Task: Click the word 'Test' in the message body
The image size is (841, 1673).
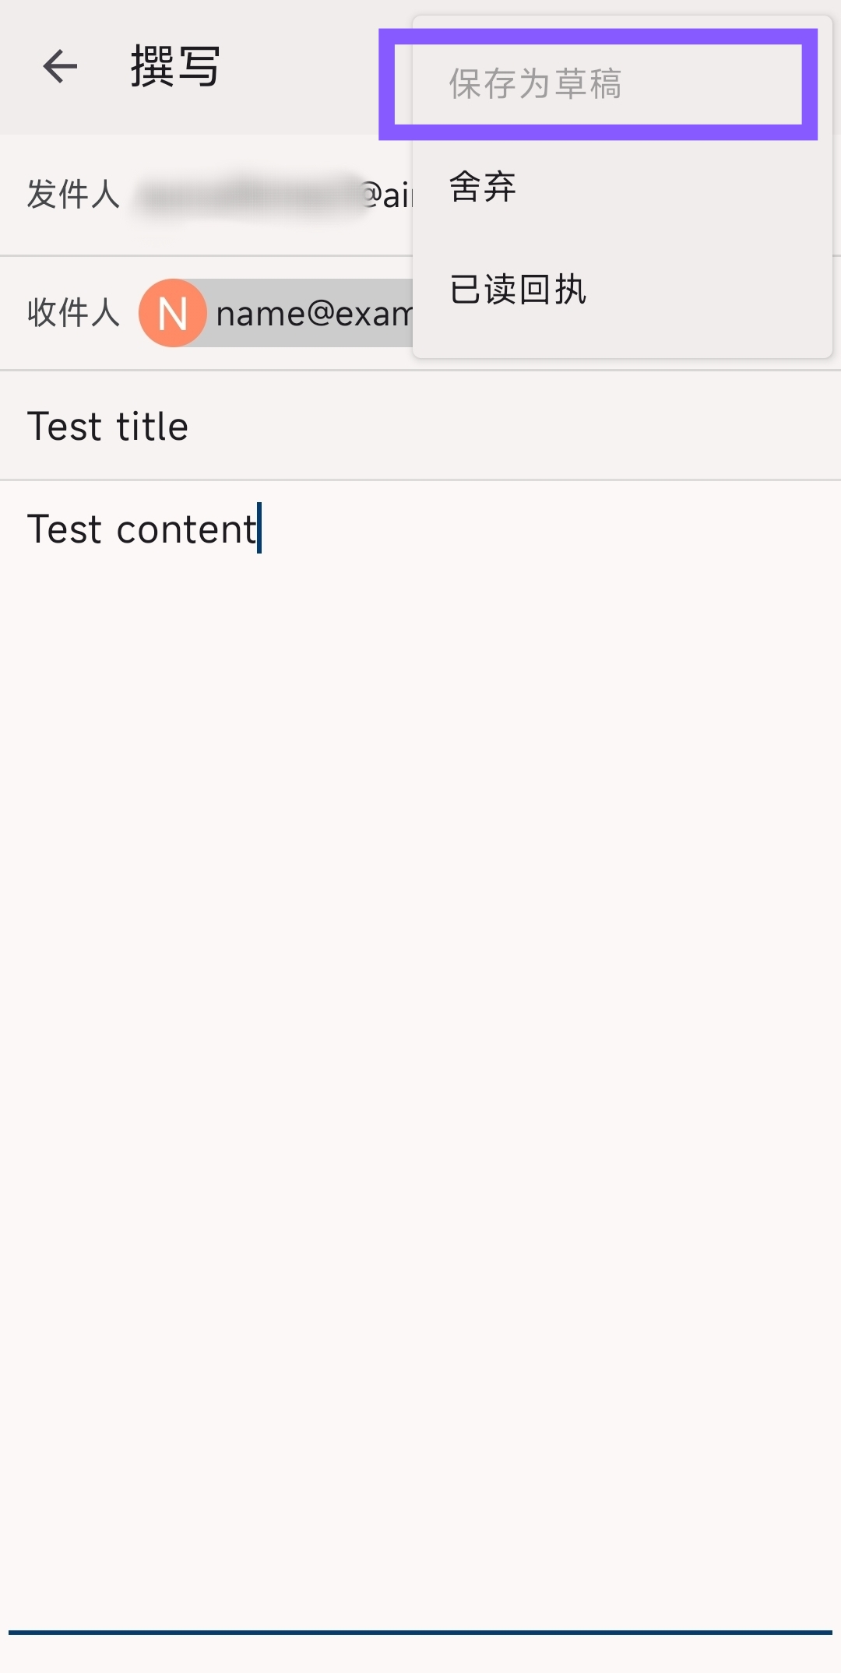Action: 65,529
